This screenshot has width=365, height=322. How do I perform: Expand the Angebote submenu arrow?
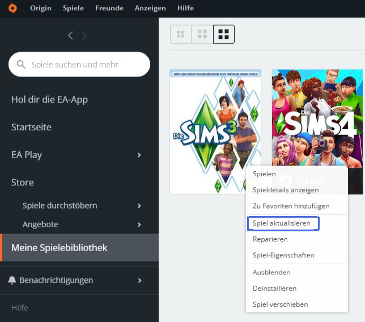tap(139, 225)
